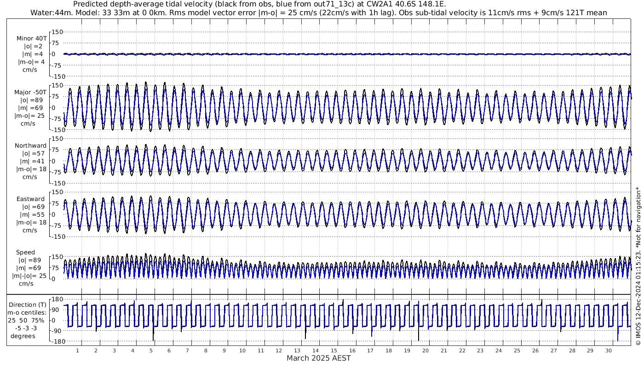This screenshot has width=644, height=368.
Task: Click the 'degrees' unit label in Direction panel
Action: pyautogui.click(x=23, y=336)
